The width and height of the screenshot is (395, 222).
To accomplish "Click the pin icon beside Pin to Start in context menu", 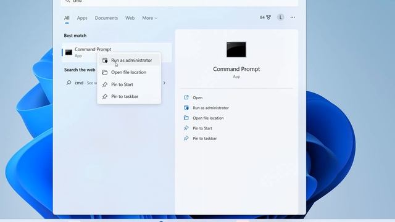I will click(x=105, y=84).
